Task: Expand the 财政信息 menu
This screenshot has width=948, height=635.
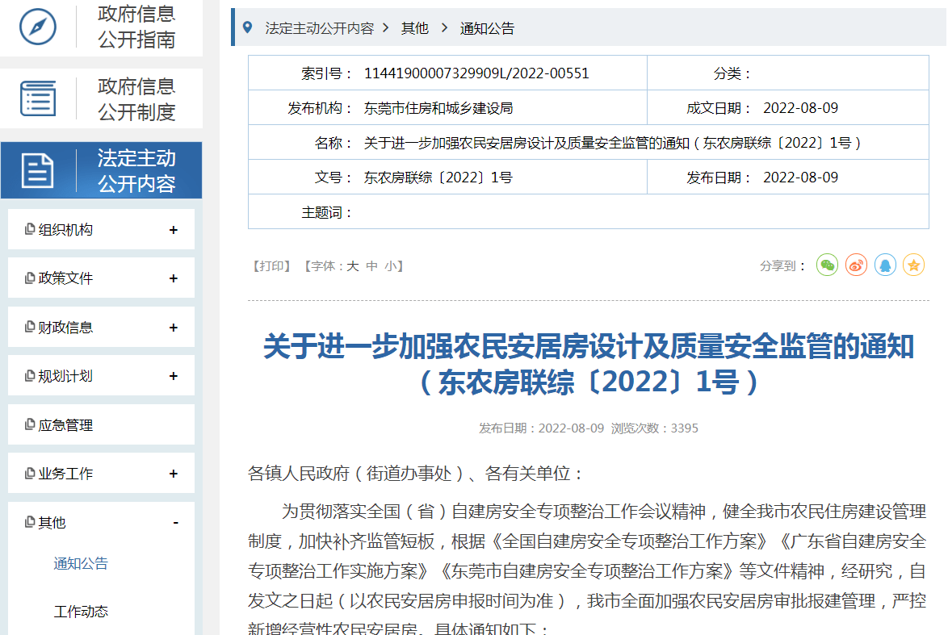Action: (173, 328)
